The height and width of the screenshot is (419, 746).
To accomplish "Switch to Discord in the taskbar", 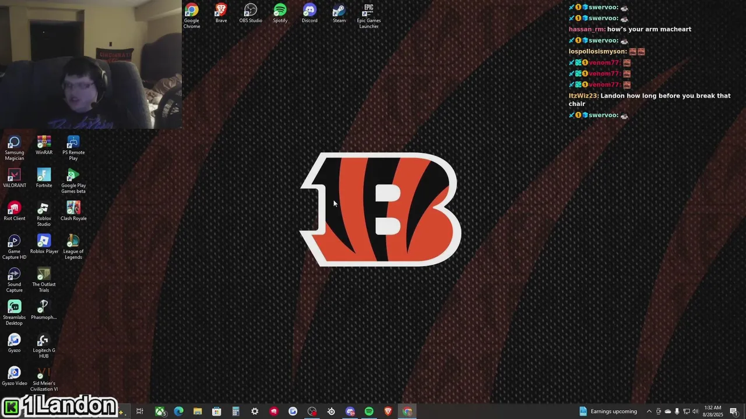I will (x=350, y=411).
